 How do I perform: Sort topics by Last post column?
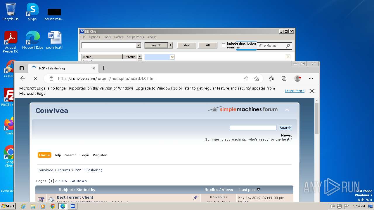pyautogui.click(x=247, y=190)
